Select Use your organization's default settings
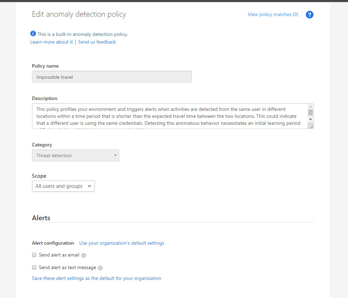This screenshot has width=348, height=298. pyautogui.click(x=121, y=243)
